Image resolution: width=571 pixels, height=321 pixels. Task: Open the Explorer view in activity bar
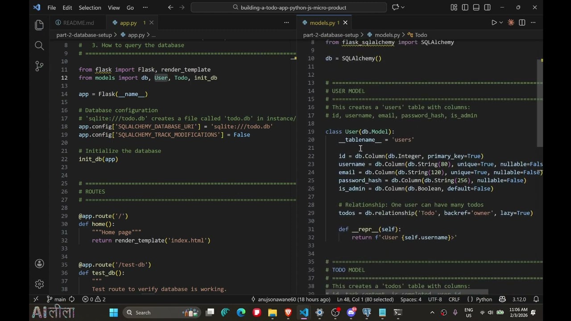39,25
